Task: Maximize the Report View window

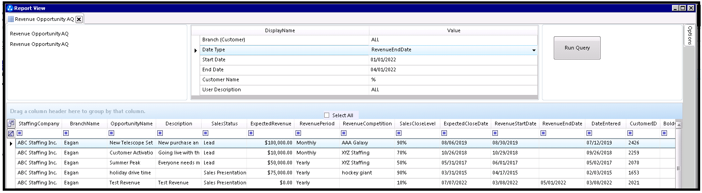Action: 682,8
